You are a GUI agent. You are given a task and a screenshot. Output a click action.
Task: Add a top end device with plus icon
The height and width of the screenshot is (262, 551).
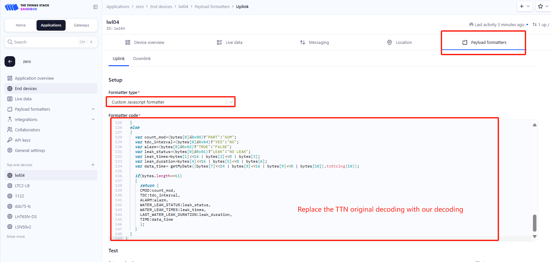point(93,165)
